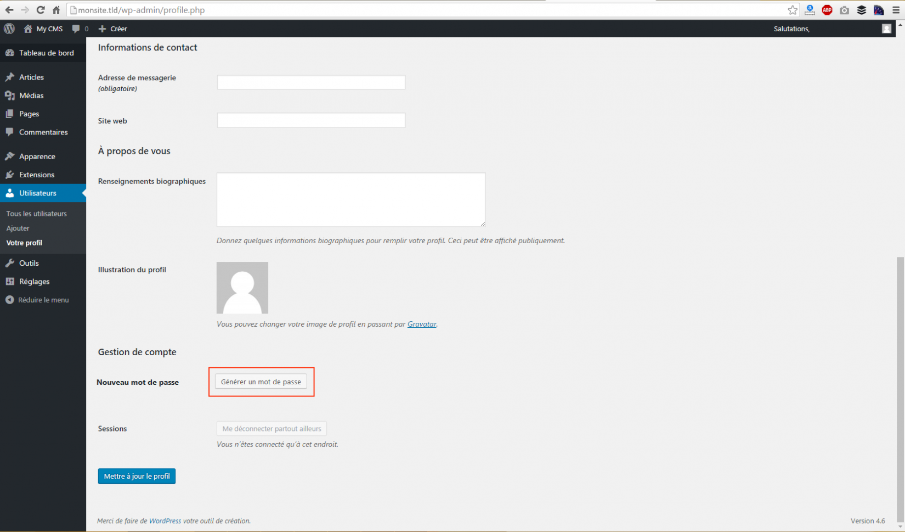Viewport: 905px width, 532px height.
Task: Follow the Gravatar link
Action: tap(422, 324)
